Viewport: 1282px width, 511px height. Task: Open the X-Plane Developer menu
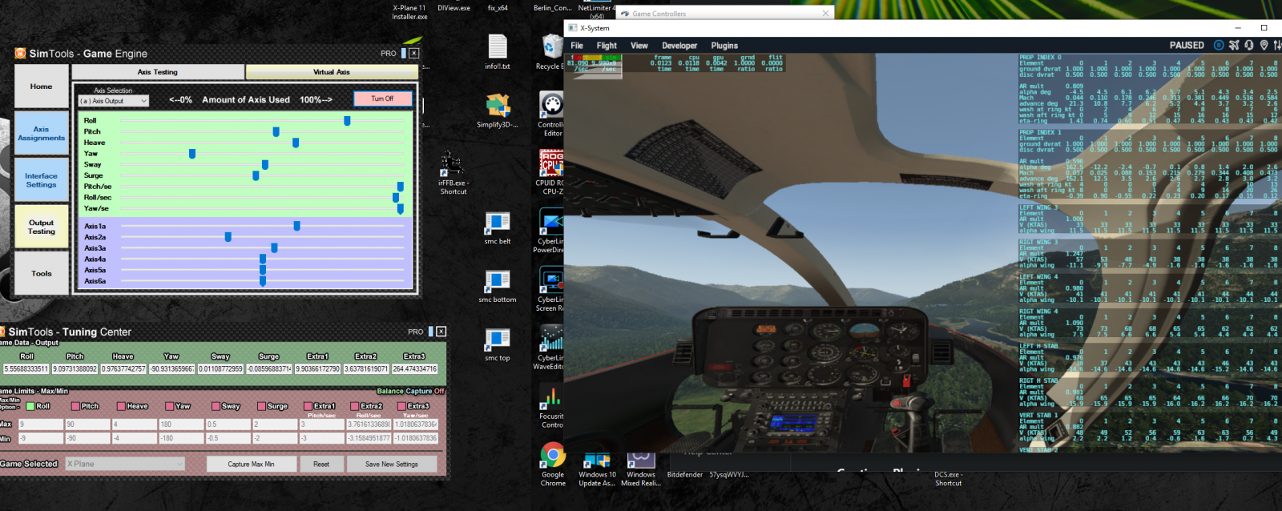[x=679, y=46]
